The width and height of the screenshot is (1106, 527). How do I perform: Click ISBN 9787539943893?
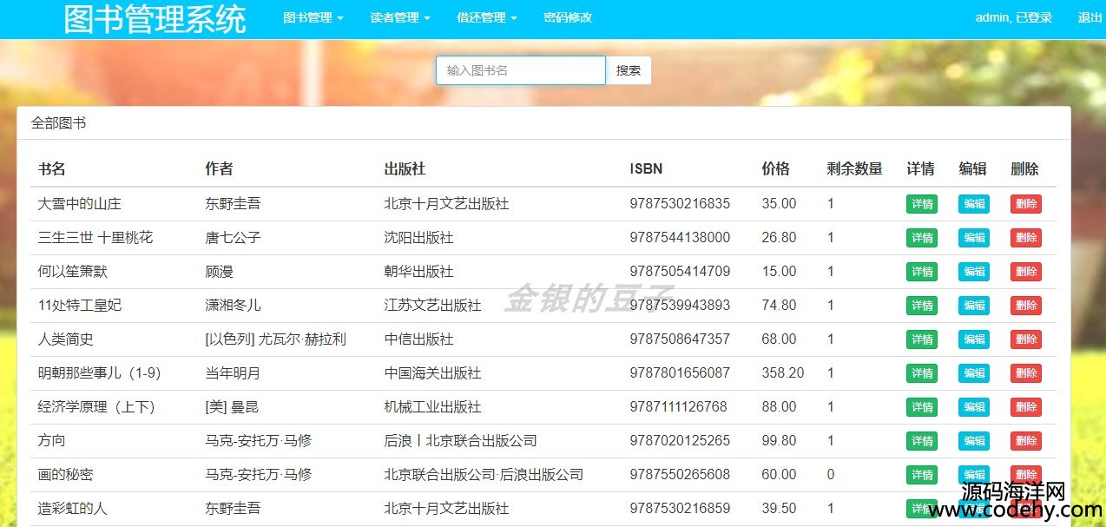pos(681,306)
